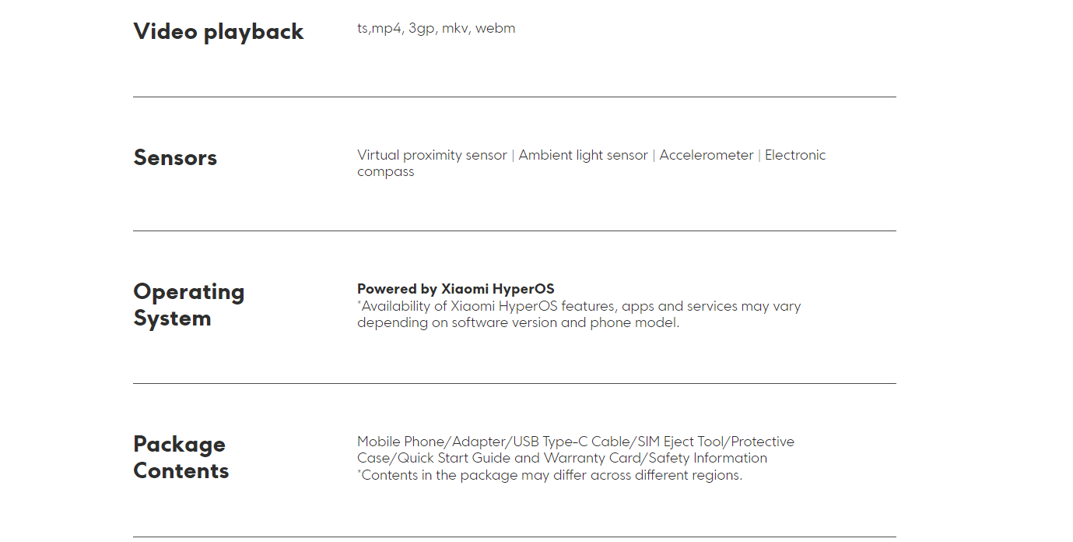
Task: Click the divider line below Video playback
Action: pos(514,97)
